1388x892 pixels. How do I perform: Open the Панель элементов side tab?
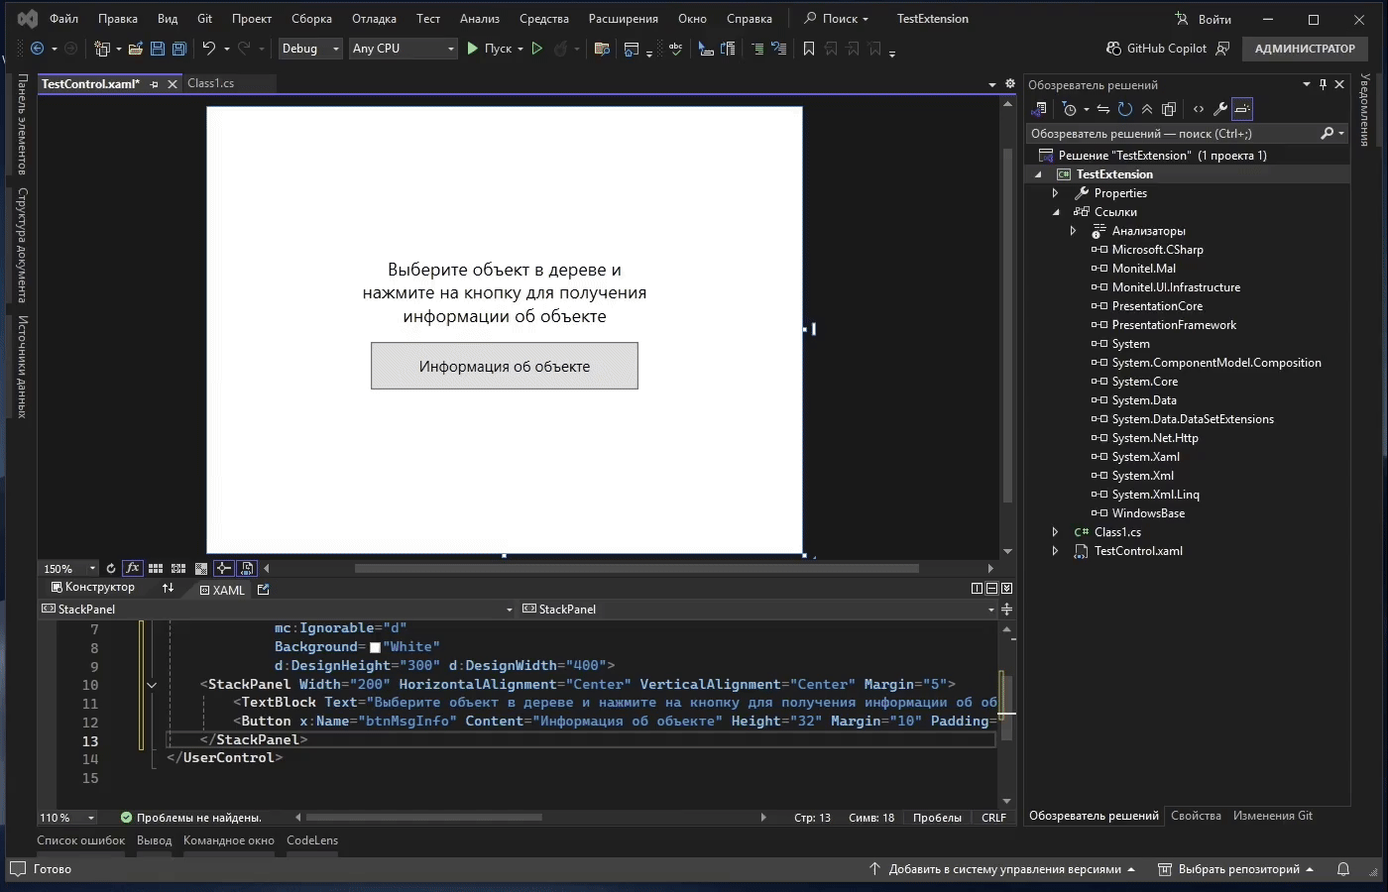[22, 125]
